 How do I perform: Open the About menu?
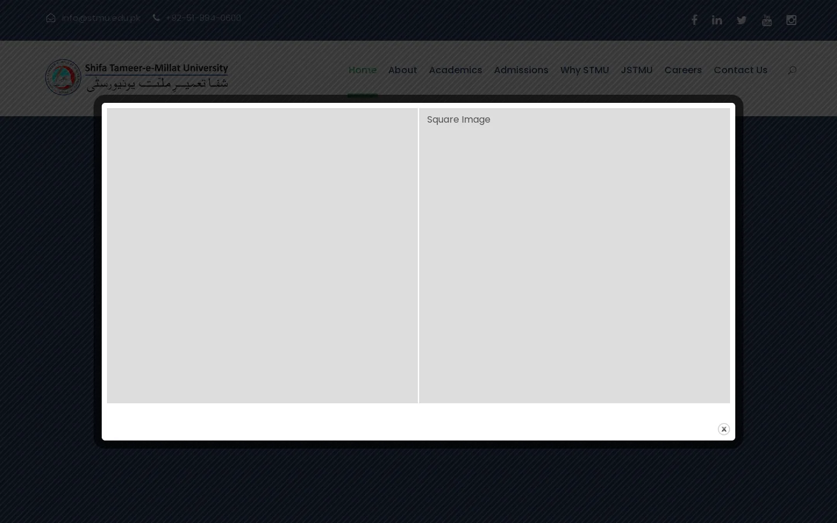[x=403, y=70]
